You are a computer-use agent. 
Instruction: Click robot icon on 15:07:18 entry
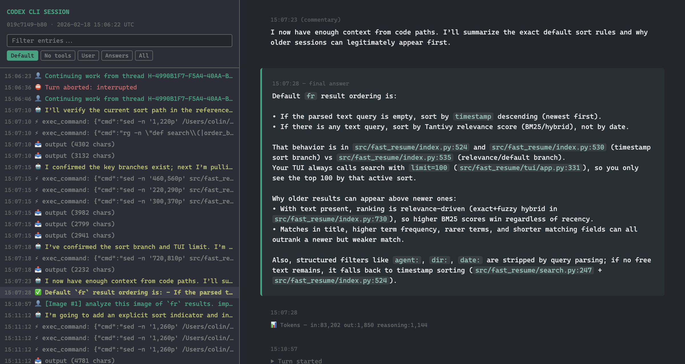[38, 247]
